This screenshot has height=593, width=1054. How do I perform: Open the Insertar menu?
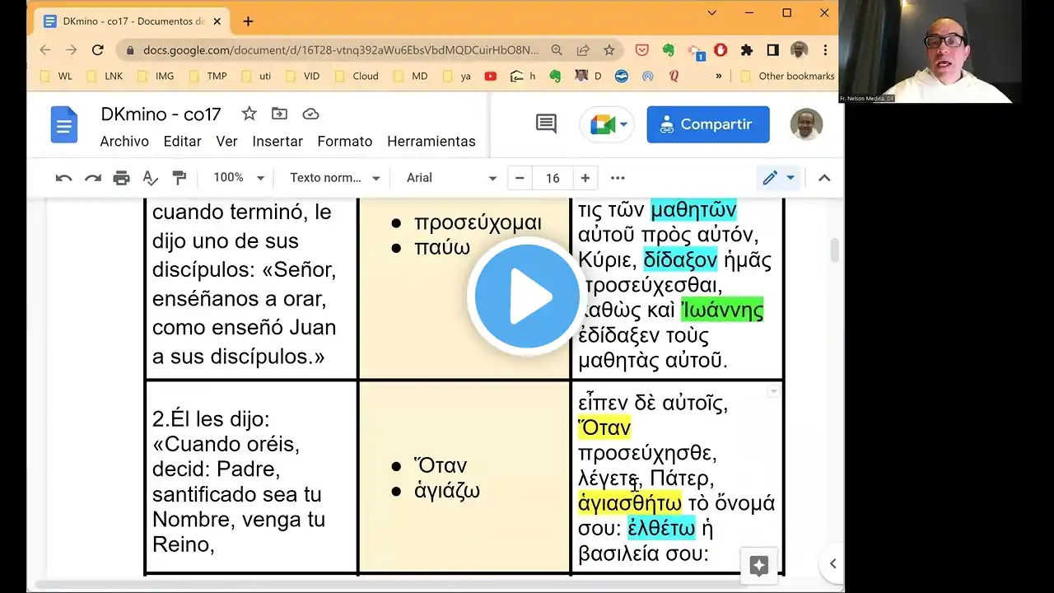(277, 142)
